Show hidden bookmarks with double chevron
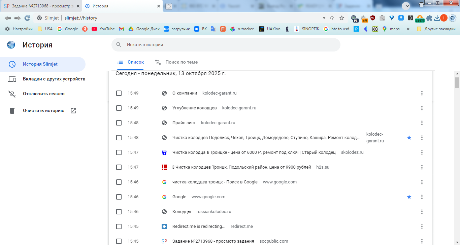The width and height of the screenshot is (460, 245). coord(408,29)
